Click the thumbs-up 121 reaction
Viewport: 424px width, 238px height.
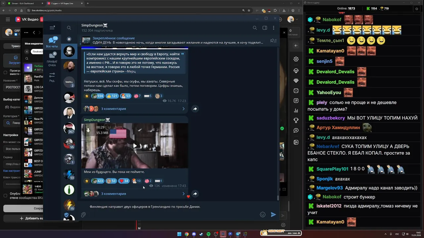[112, 96]
